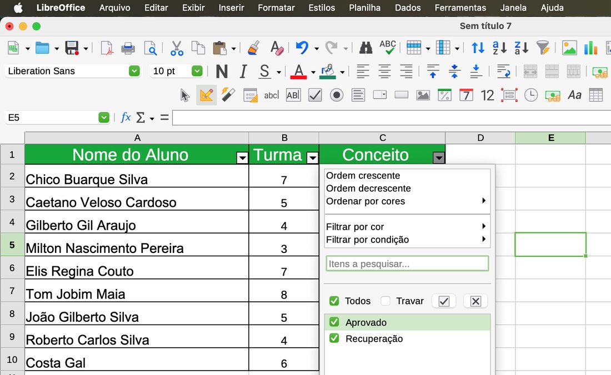The width and height of the screenshot is (611, 375).
Task: Select column B header
Action: 284,138
